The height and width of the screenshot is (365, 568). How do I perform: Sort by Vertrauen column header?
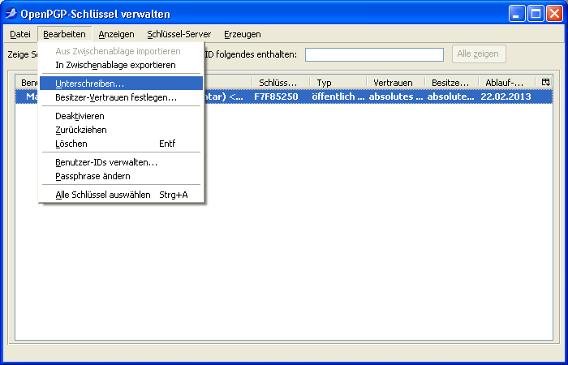[x=396, y=83]
